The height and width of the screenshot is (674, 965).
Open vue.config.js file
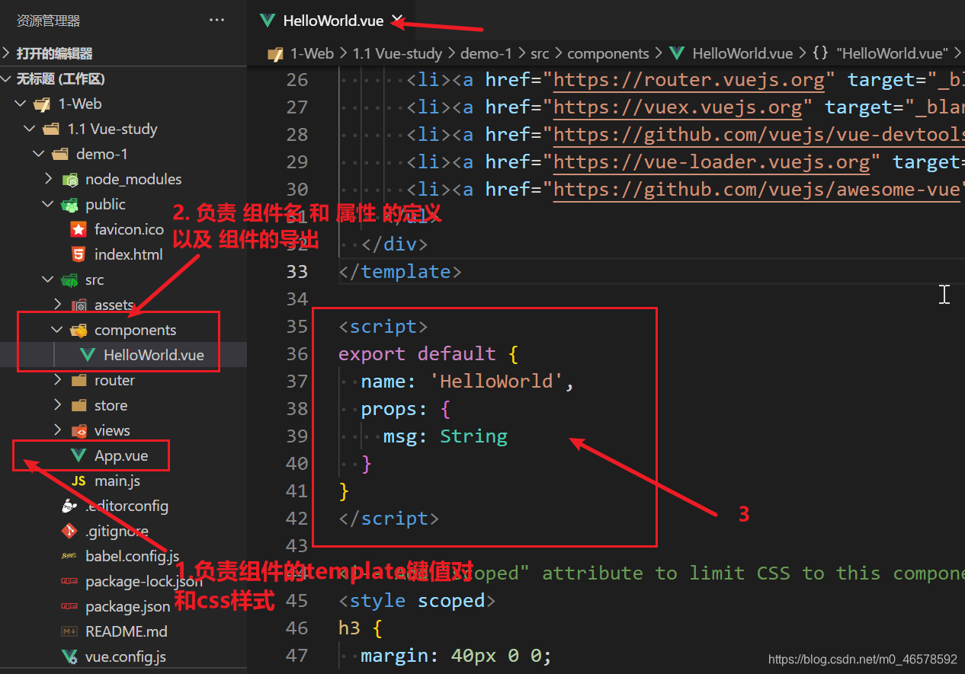coord(126,656)
